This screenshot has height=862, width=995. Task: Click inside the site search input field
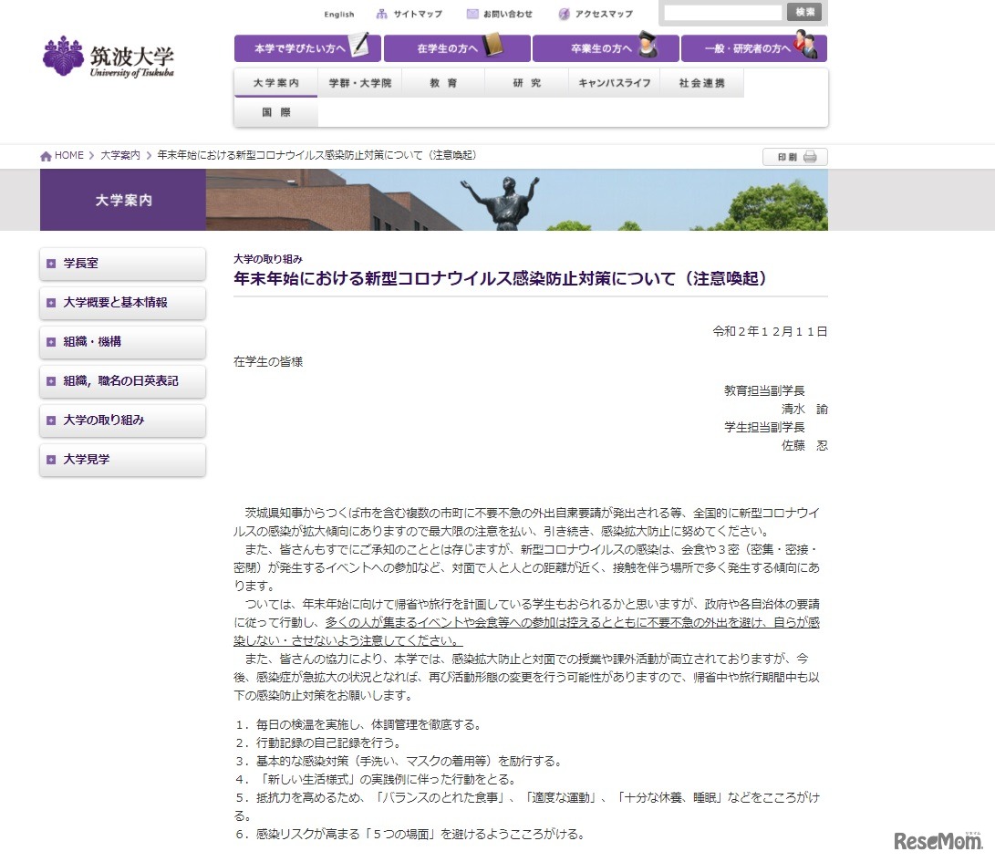[x=722, y=13]
